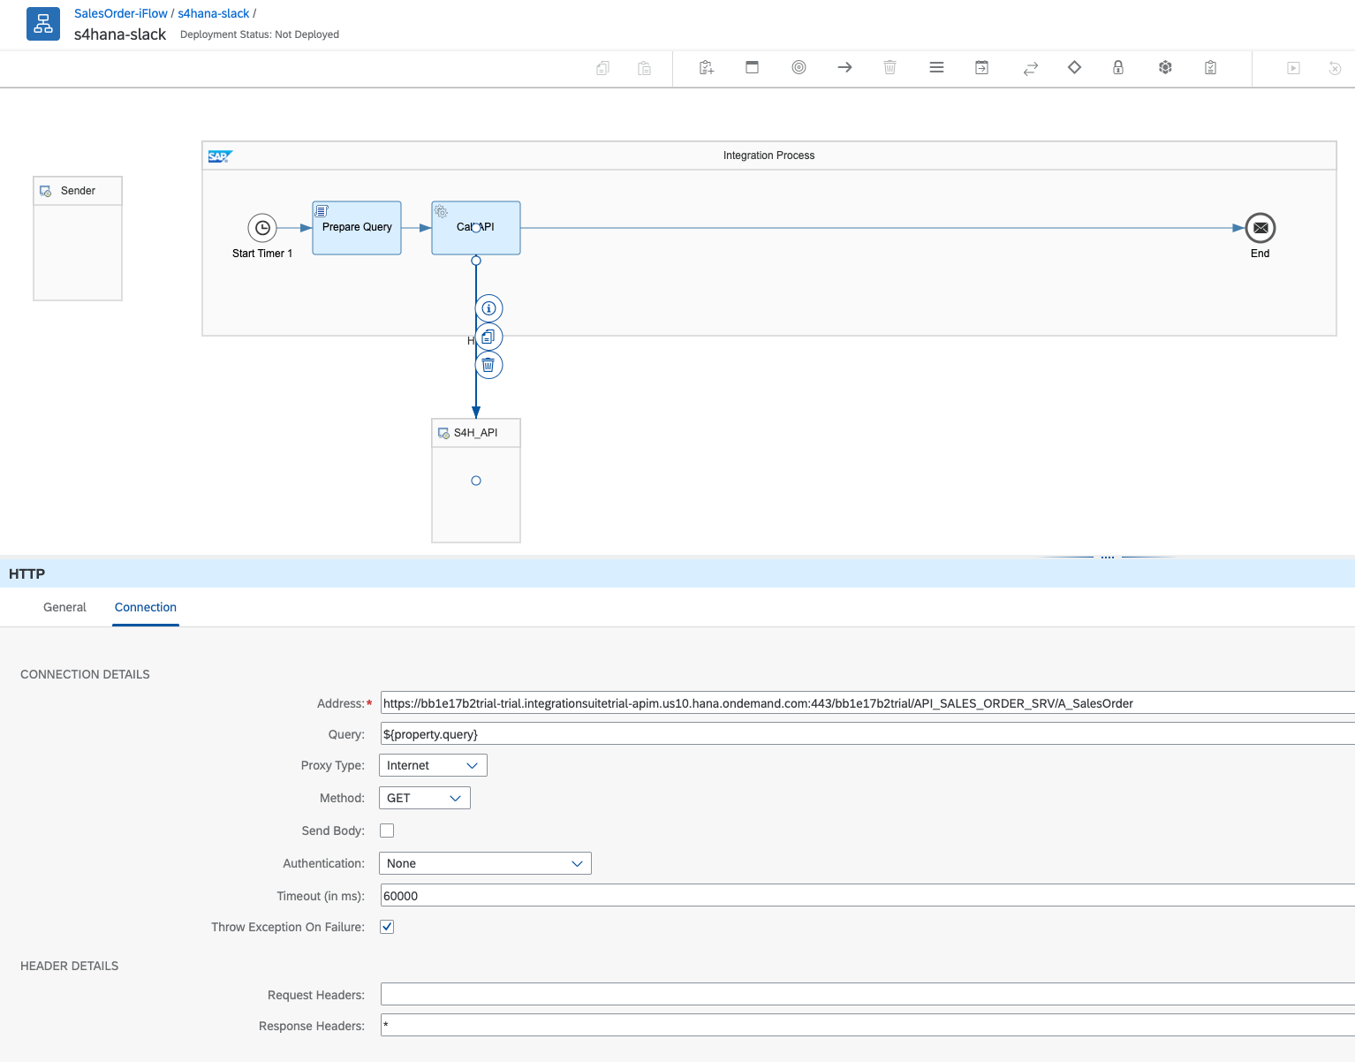Image resolution: width=1355 pixels, height=1062 pixels.
Task: Click the Address input field
Action: [867, 703]
